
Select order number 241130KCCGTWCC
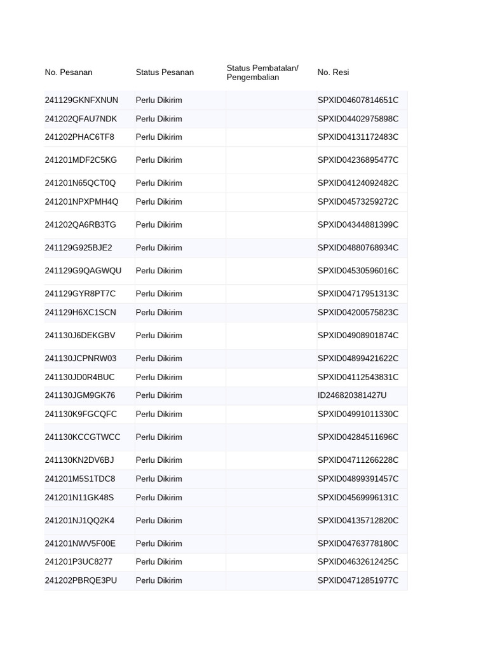point(82,437)
